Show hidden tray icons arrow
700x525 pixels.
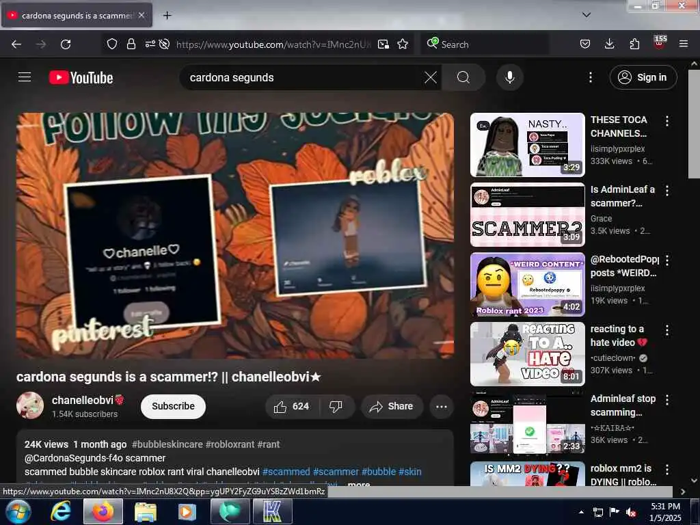tap(581, 512)
